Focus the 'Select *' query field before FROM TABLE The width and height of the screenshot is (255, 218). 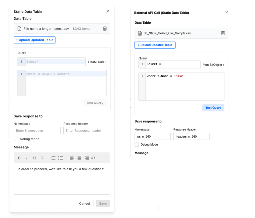pyautogui.click(x=52, y=62)
